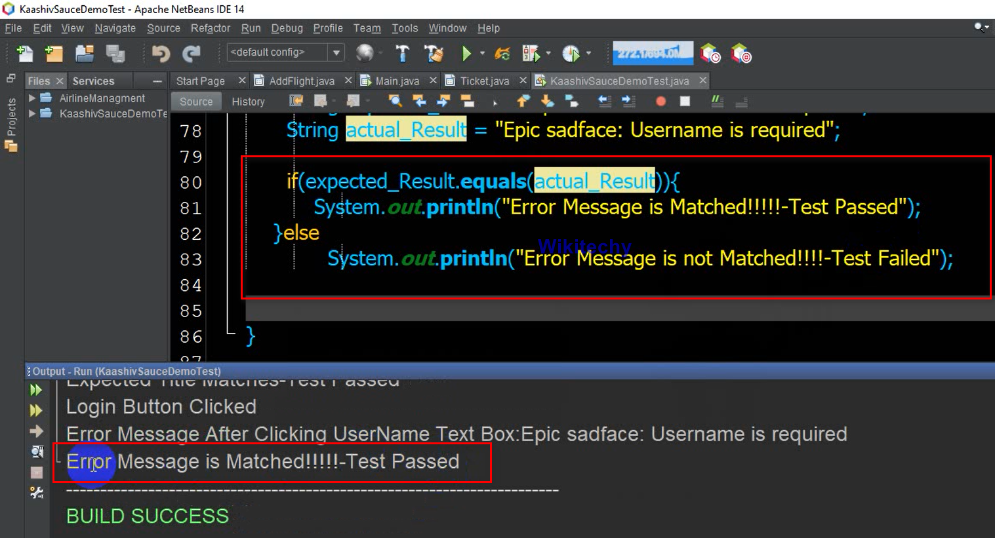This screenshot has width=995, height=538.
Task: Open the Find and Replace magnifier icon
Action: point(394,101)
